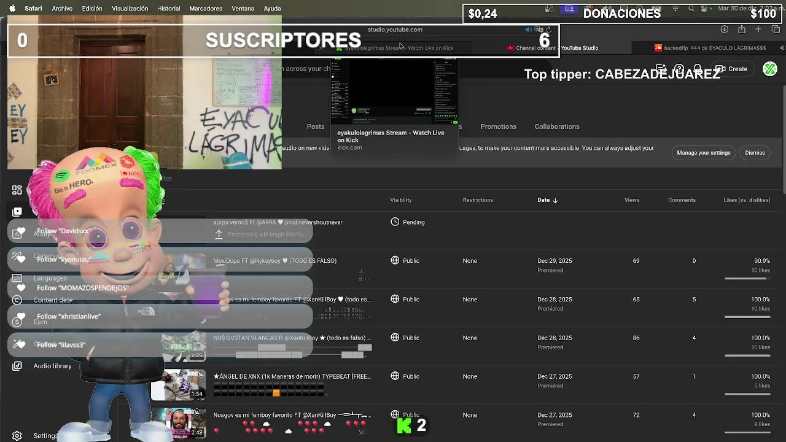Open the Historial menu
786x442 pixels.
(x=168, y=9)
